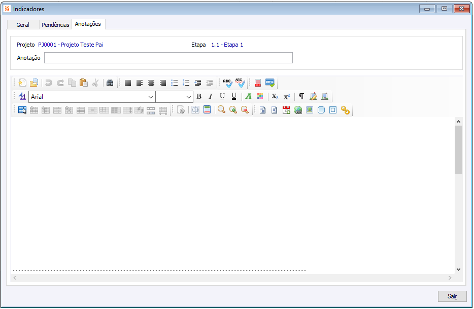Image resolution: width=474 pixels, height=309 pixels.
Task: Toggle check-spelling-as-you-type icon
Action: (240, 83)
